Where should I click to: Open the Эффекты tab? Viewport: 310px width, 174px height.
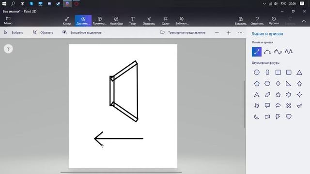click(x=149, y=21)
